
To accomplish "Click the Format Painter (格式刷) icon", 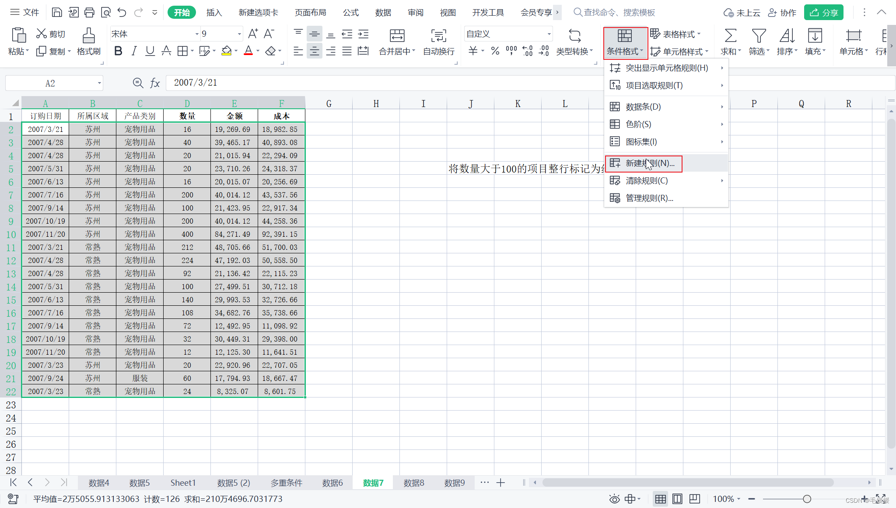I will [x=88, y=36].
